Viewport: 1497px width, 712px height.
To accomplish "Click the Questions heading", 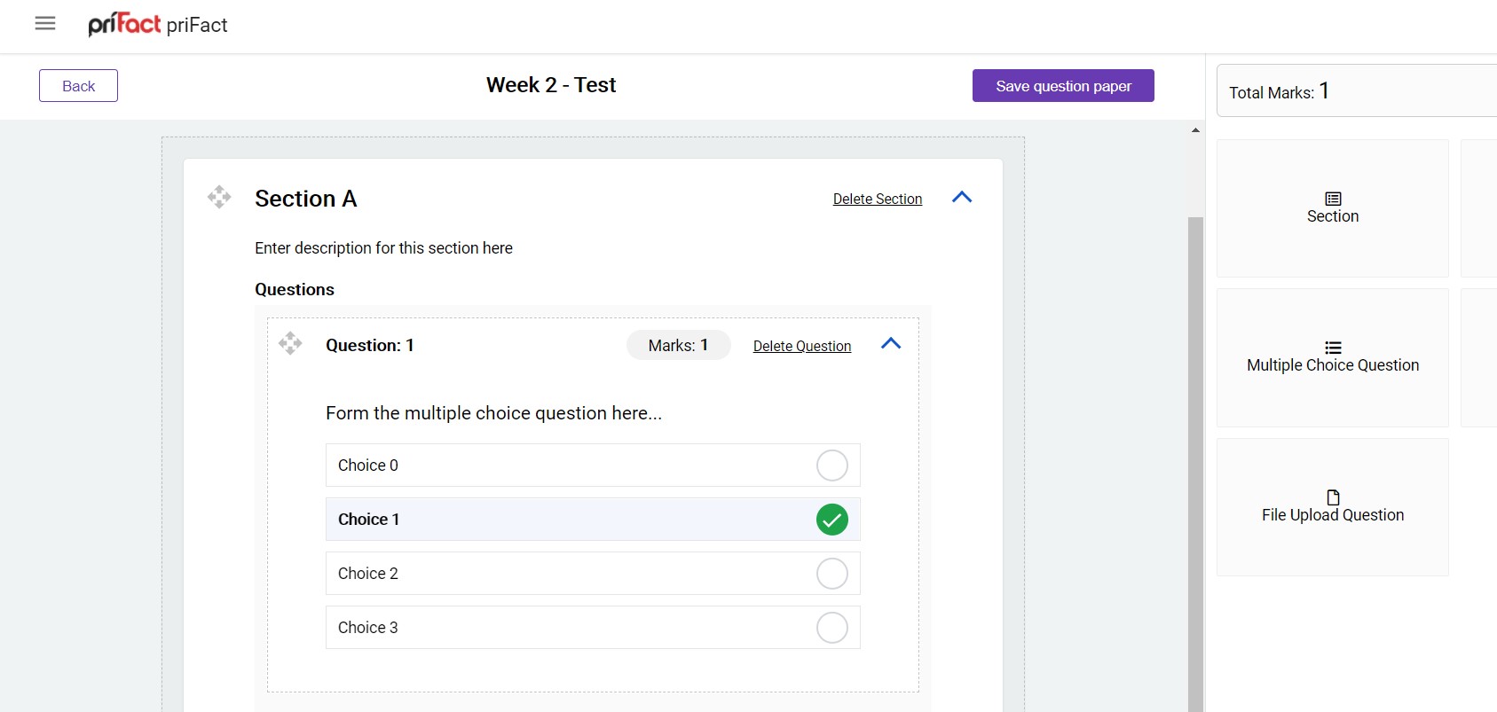I will tap(295, 290).
